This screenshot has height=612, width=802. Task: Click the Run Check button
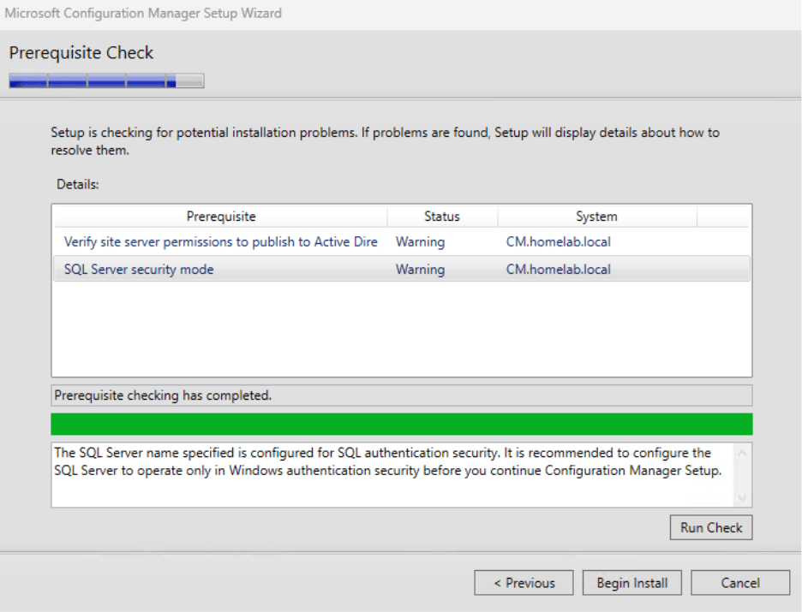point(710,527)
